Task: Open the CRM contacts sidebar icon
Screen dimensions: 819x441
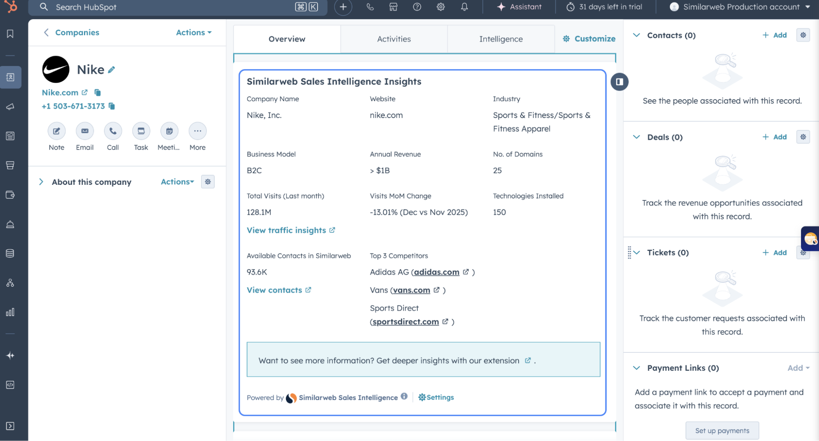Action: coord(10,77)
